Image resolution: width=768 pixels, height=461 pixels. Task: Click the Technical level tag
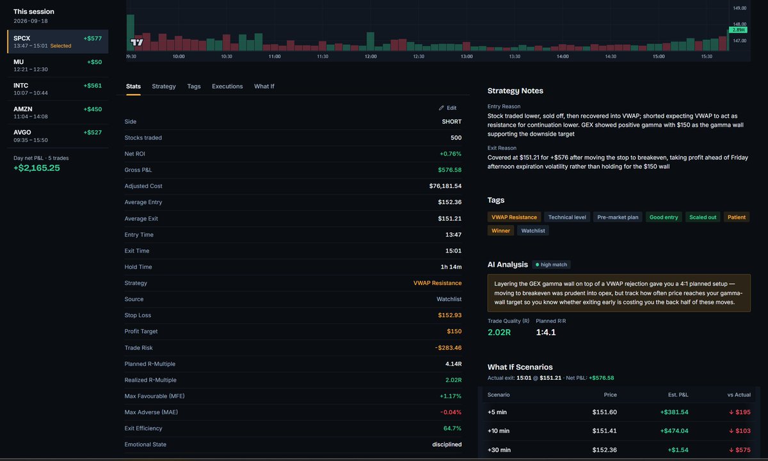(x=567, y=217)
